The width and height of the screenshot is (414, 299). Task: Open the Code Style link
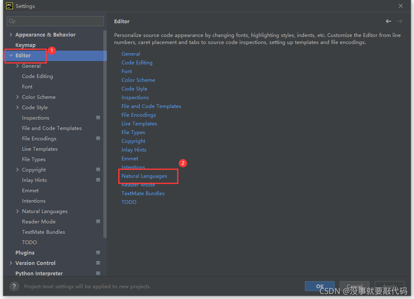tap(134, 89)
